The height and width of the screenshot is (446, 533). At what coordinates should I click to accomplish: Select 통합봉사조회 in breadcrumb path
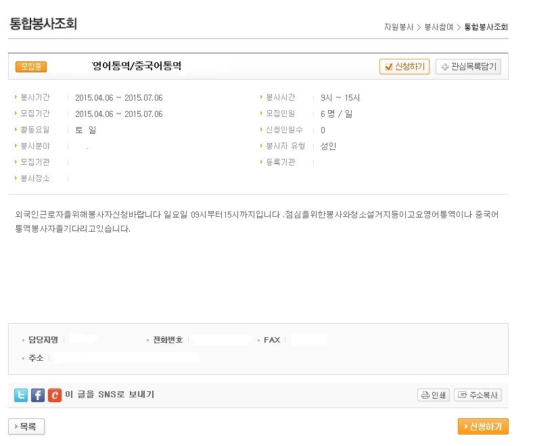[486, 27]
